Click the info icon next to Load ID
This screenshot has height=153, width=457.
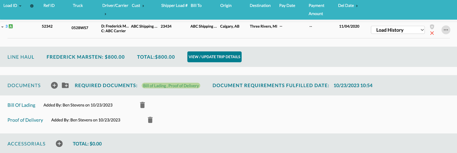click(x=32, y=6)
